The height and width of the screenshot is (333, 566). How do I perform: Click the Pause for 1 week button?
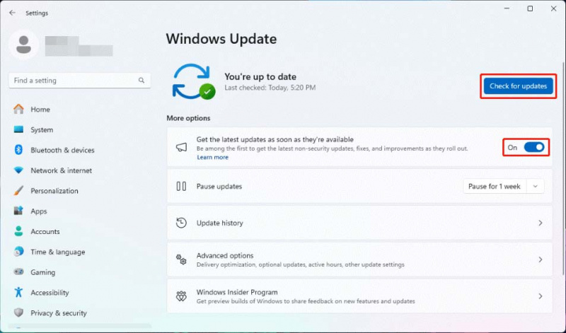[495, 186]
